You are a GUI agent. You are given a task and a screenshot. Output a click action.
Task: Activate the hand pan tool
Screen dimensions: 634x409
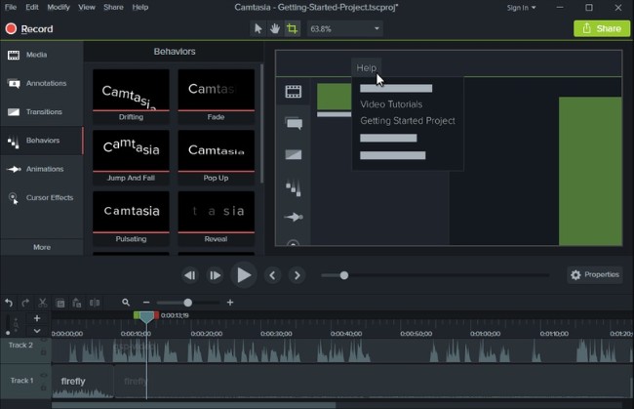[275, 28]
